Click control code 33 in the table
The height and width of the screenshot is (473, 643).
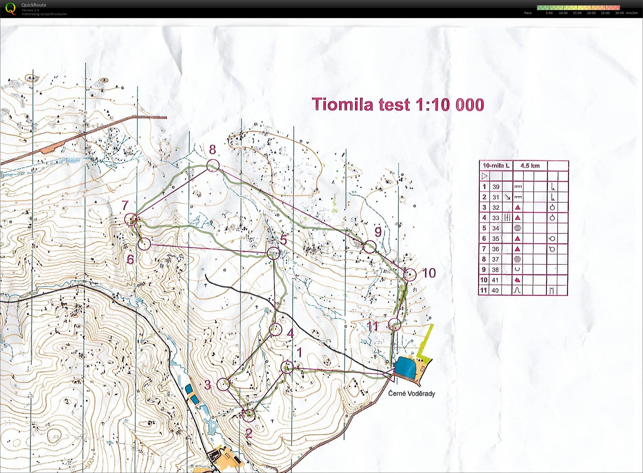click(x=496, y=218)
